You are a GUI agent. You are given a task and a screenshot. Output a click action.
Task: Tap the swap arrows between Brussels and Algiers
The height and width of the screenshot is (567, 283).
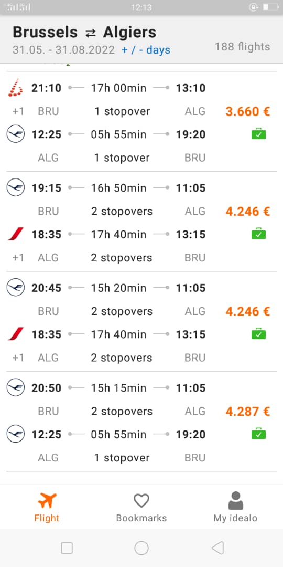click(x=90, y=33)
